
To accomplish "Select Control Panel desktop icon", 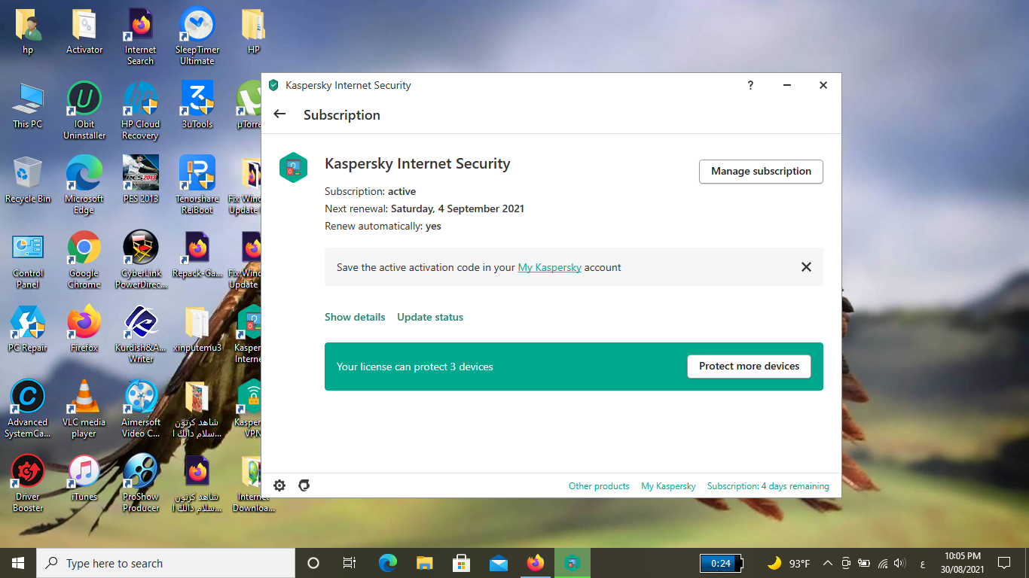I will tap(28, 260).
